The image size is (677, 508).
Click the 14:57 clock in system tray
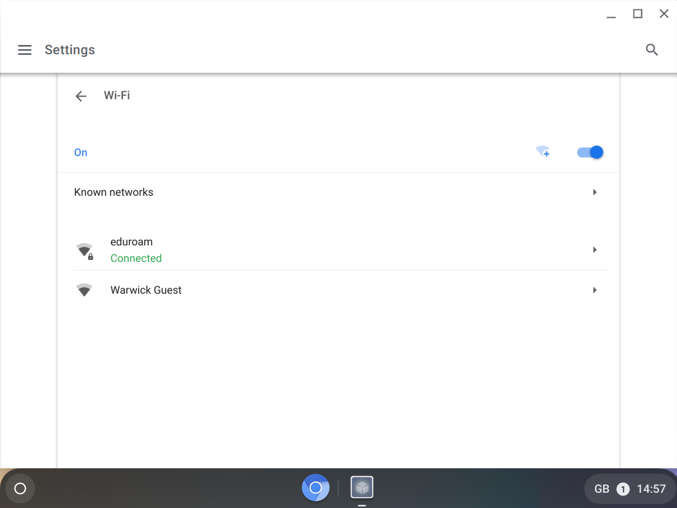651,489
